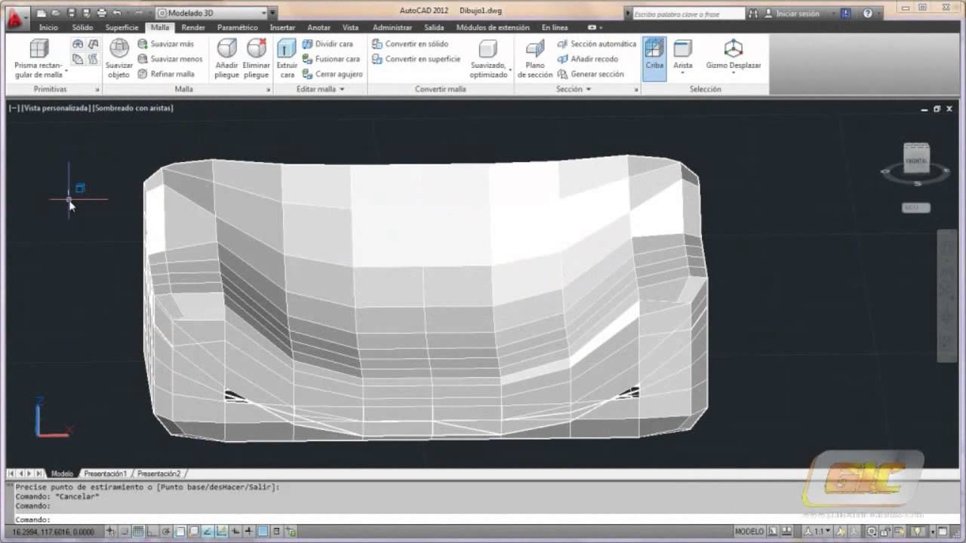Click the viewport label [Vista personalizada]

click(x=56, y=108)
